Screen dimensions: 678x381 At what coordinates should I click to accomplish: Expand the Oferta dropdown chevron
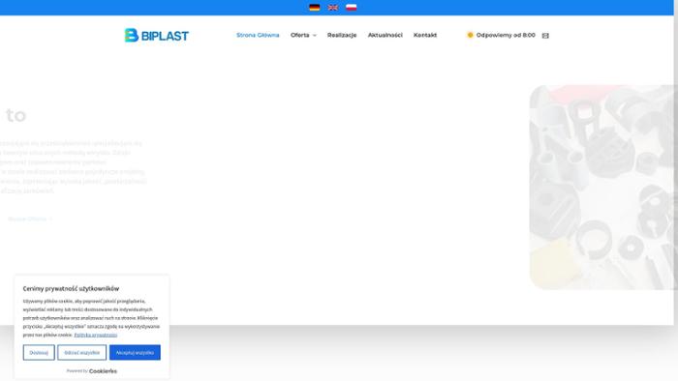click(315, 36)
